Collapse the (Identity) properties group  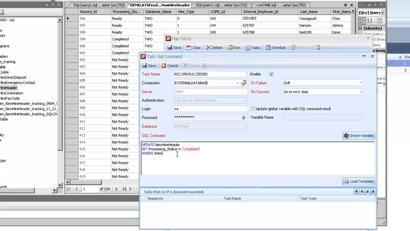tap(360, 28)
